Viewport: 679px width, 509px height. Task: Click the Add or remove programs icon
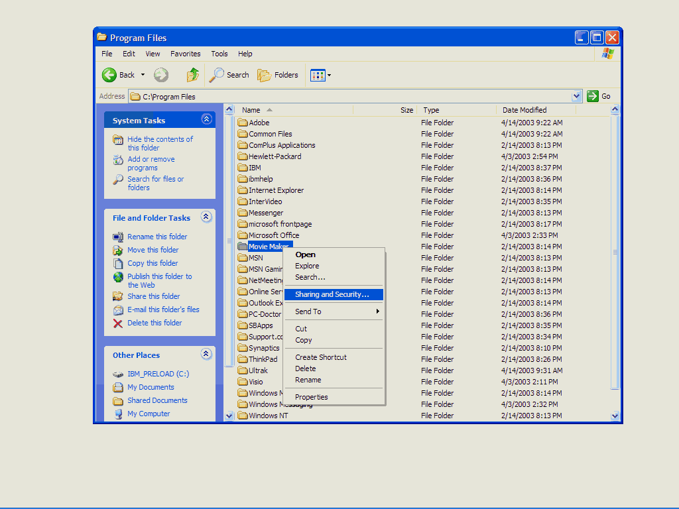coord(118,160)
